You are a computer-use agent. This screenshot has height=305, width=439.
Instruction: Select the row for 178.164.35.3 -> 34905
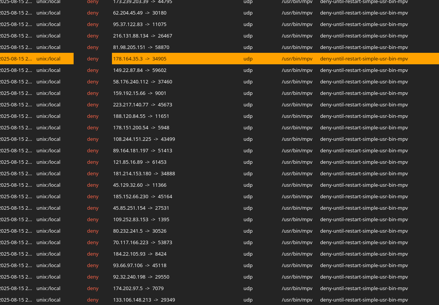(219, 59)
